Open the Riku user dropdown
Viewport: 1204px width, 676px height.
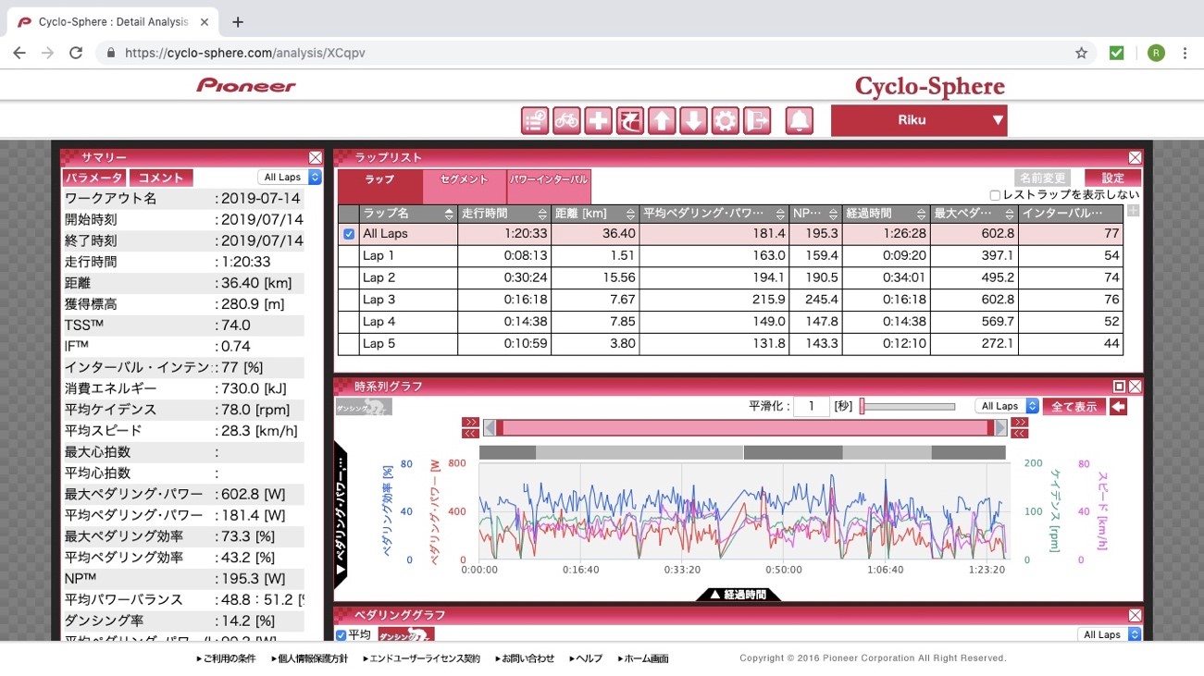pos(918,120)
